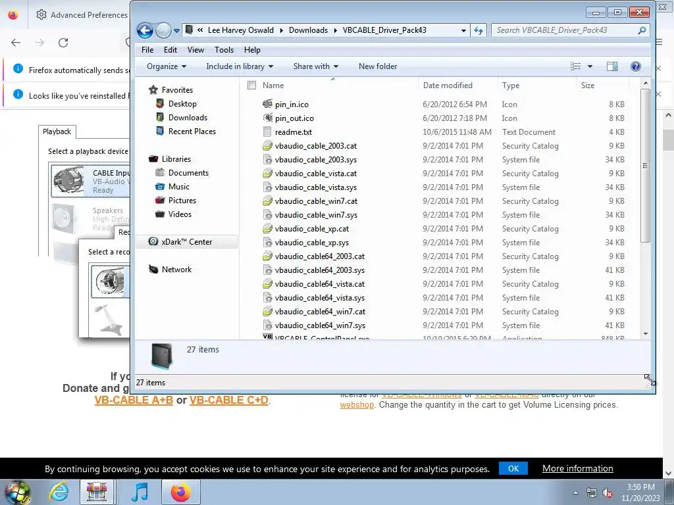Click the refresh button beside address bar

pyautogui.click(x=479, y=30)
